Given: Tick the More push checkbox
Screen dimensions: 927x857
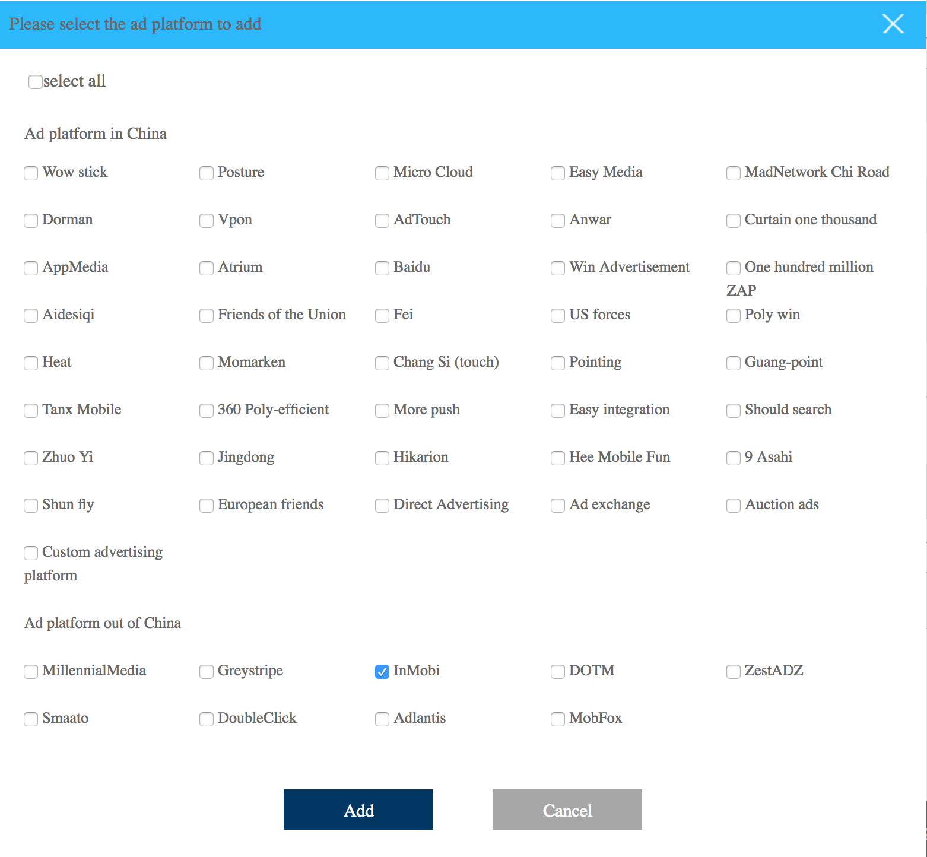Looking at the screenshot, I should point(382,411).
